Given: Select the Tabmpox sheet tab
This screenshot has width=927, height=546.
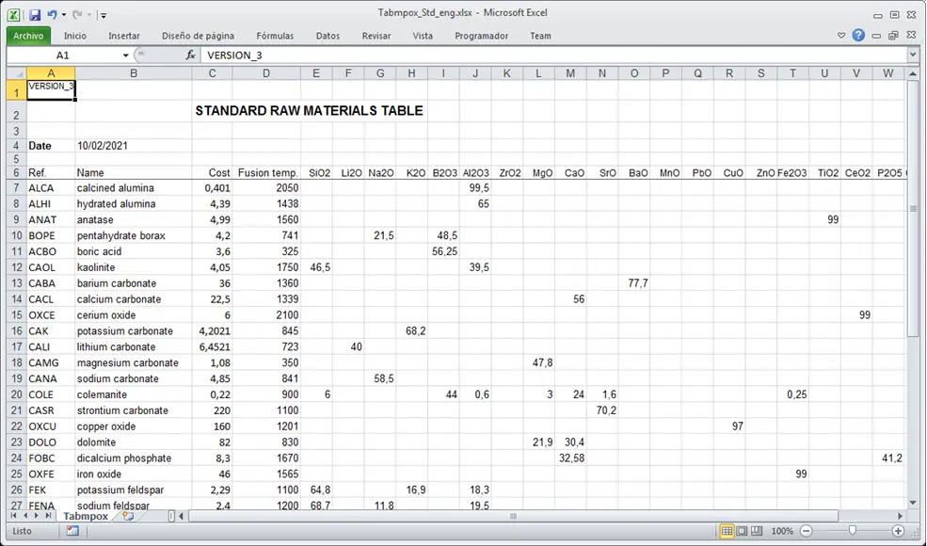Looking at the screenshot, I should pos(86,516).
